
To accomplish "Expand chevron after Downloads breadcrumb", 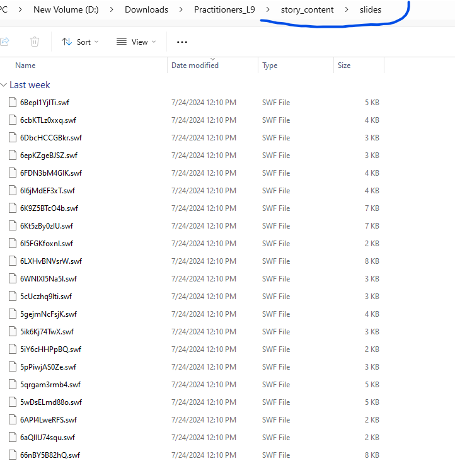I will (181, 9).
